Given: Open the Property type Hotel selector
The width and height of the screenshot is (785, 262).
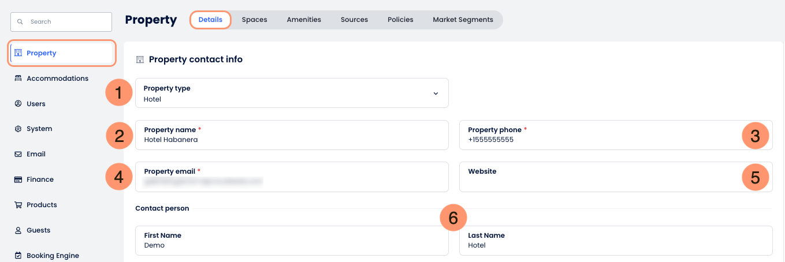Looking at the screenshot, I should [x=292, y=93].
